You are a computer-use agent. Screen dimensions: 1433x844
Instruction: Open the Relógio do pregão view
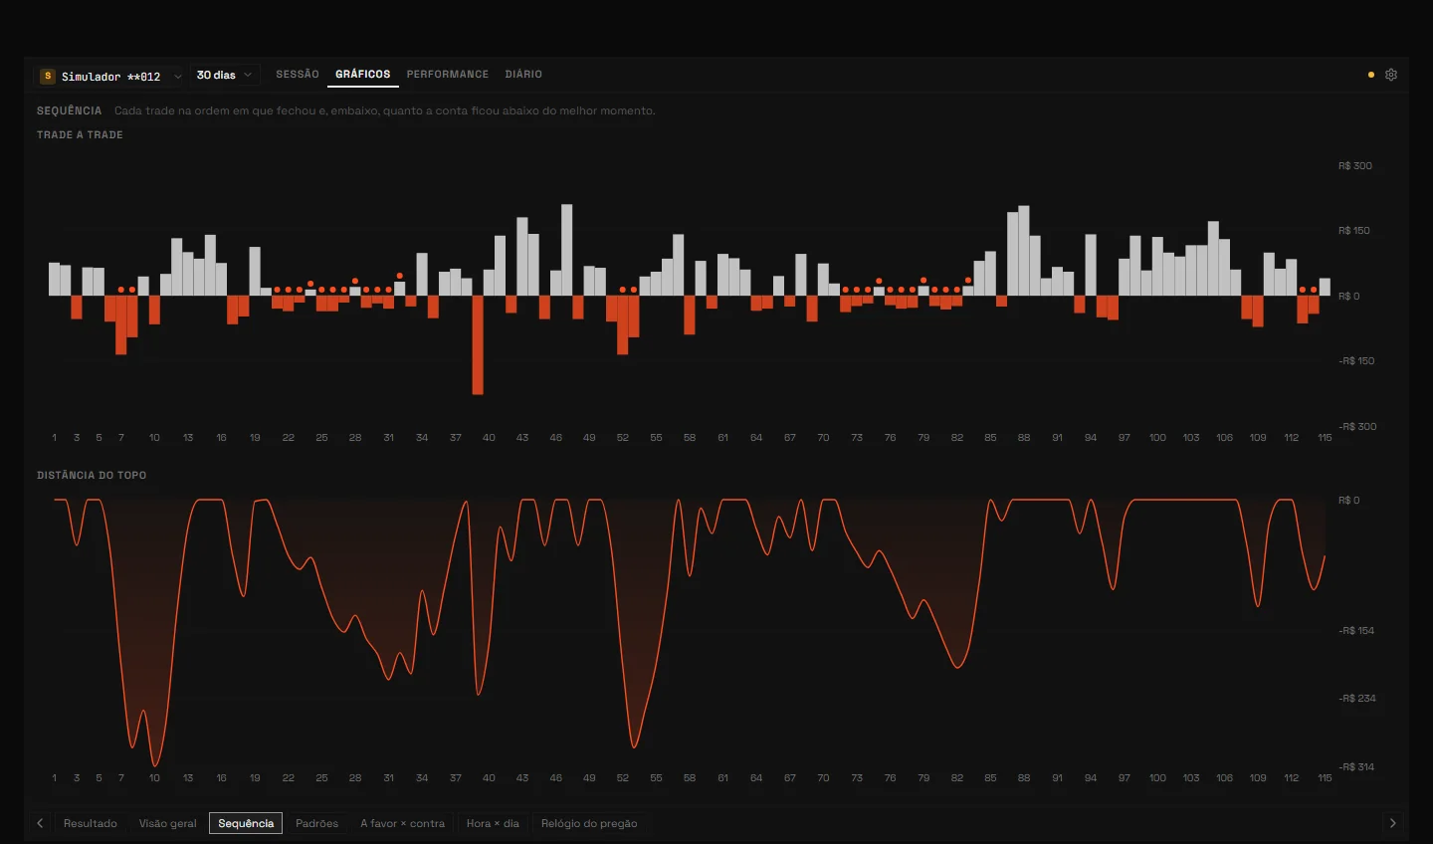(589, 823)
